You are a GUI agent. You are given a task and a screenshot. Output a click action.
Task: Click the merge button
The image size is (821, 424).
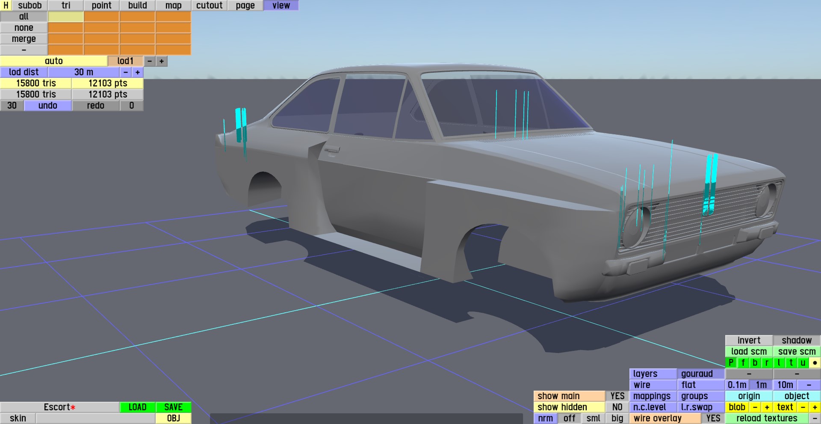point(24,39)
